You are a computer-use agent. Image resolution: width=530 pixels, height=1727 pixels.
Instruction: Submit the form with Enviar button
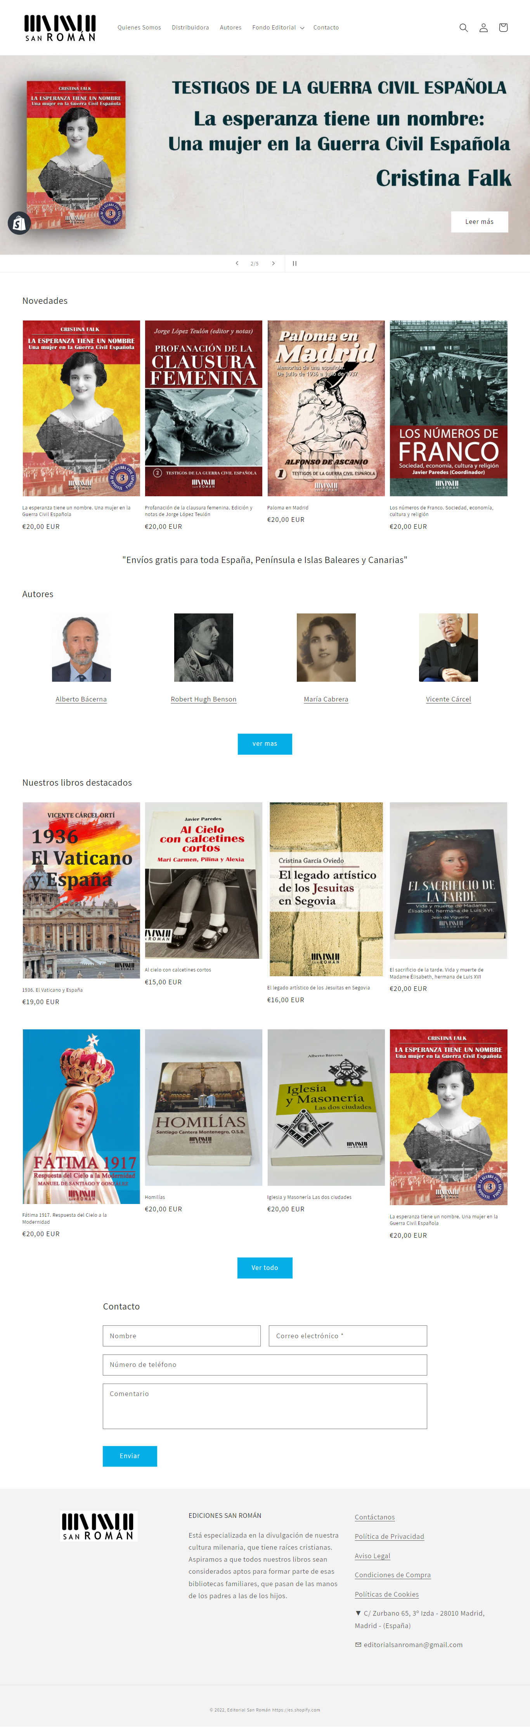click(130, 1456)
